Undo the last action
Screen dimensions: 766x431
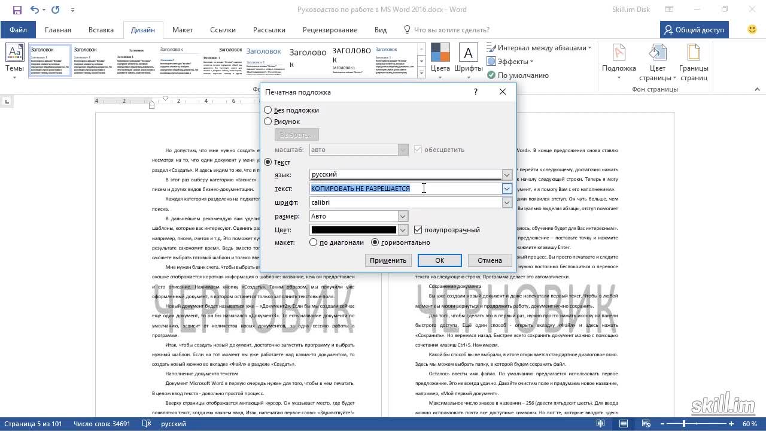tap(34, 10)
